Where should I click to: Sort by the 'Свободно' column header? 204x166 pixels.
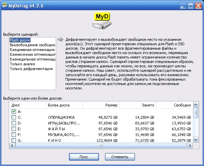(x=175, y=105)
